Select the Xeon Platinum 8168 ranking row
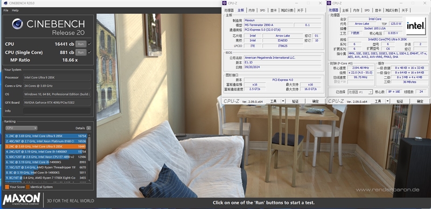This screenshot has height=209, width=431. (x=46, y=141)
